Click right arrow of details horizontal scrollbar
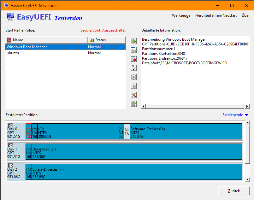 pyautogui.click(x=247, y=106)
